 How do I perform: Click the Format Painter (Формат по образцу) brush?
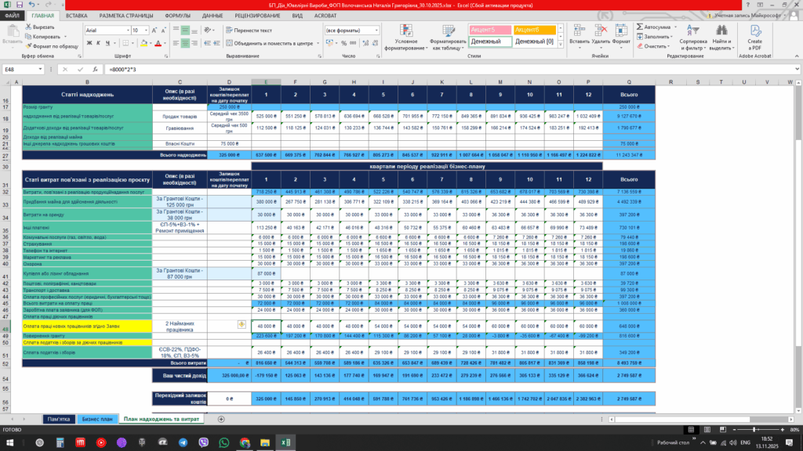pyautogui.click(x=28, y=46)
